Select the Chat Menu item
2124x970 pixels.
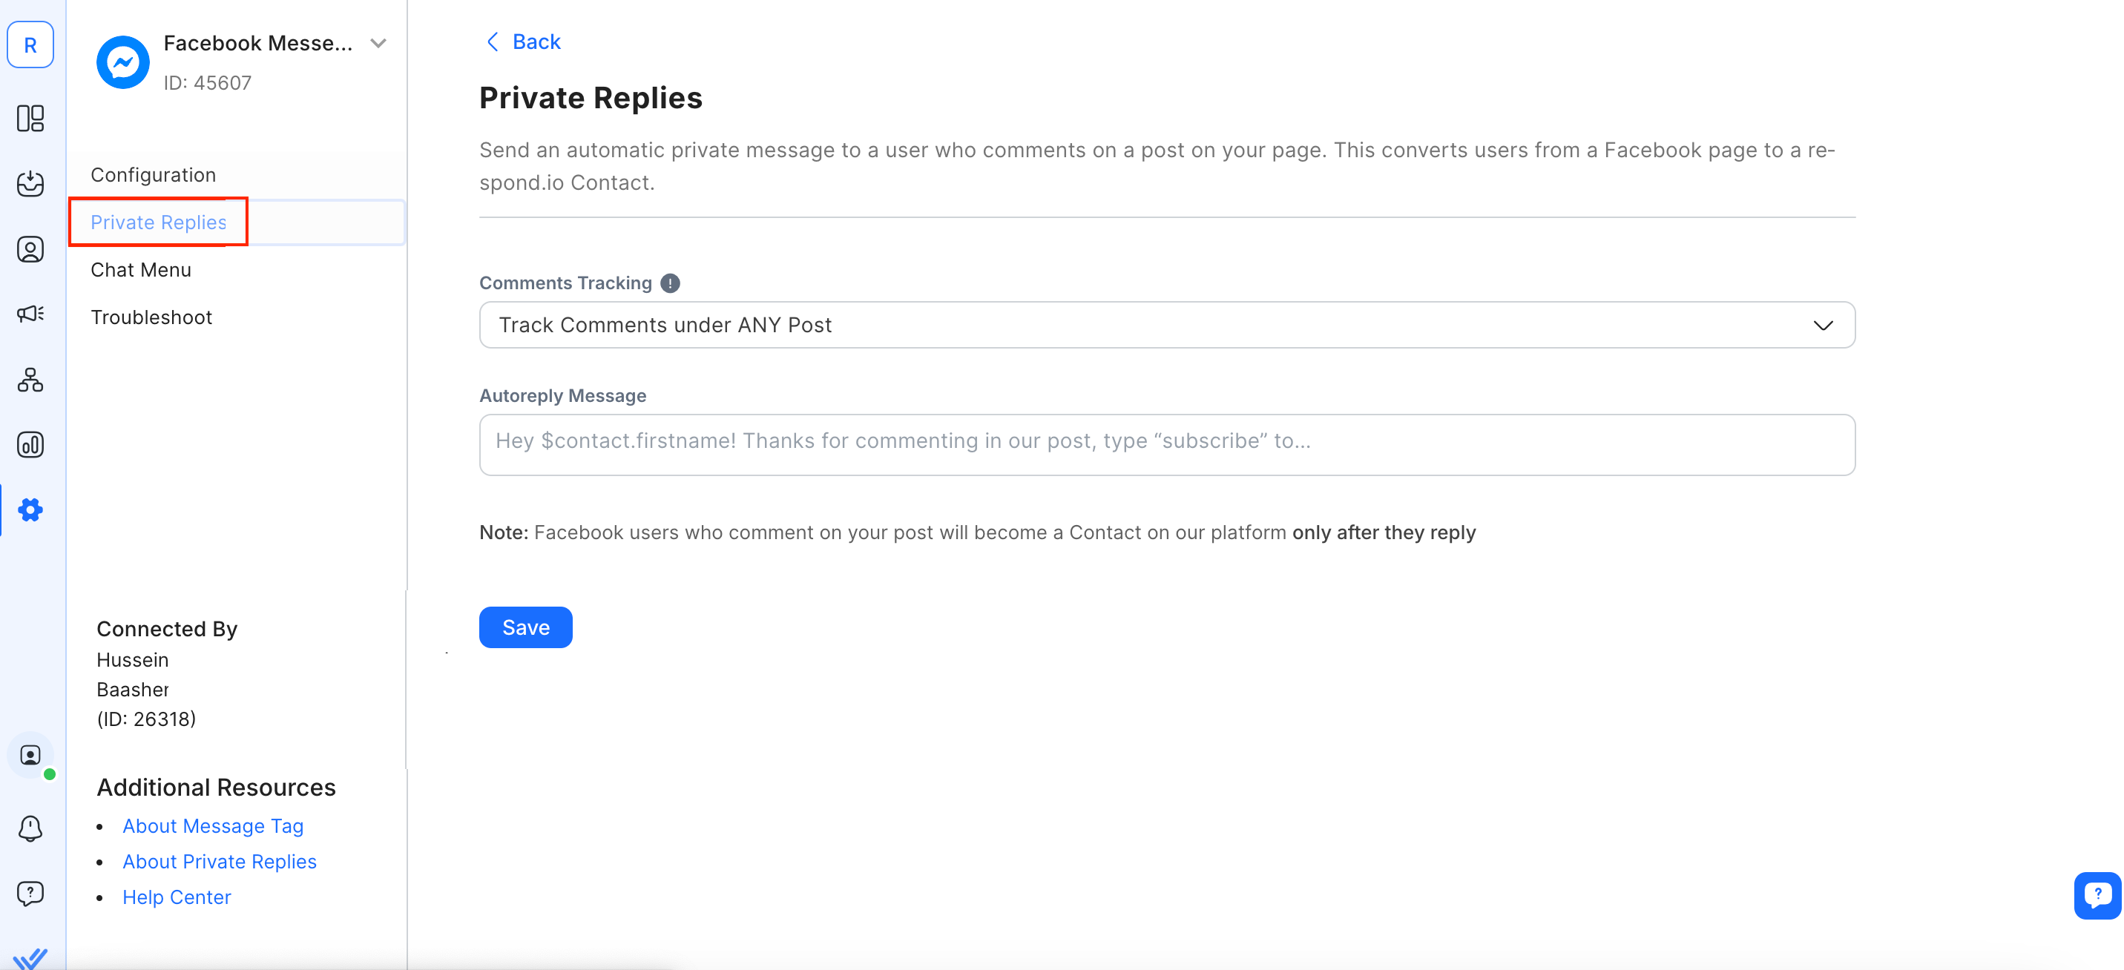pyautogui.click(x=141, y=271)
